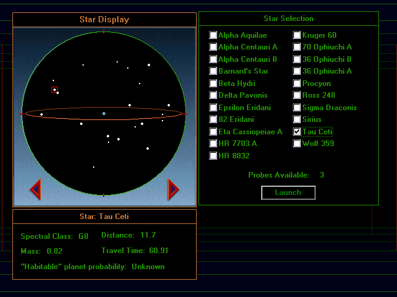Rotate star display left with red arrow
Image resolution: width=397 pixels, height=297 pixels.
pos(35,189)
